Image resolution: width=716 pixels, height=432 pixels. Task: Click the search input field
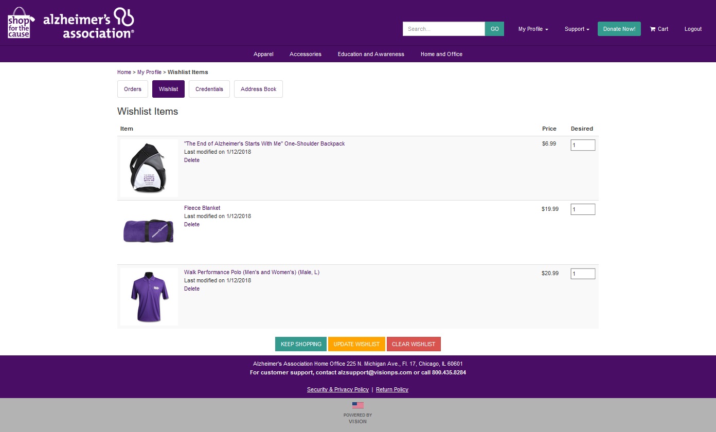pos(443,29)
